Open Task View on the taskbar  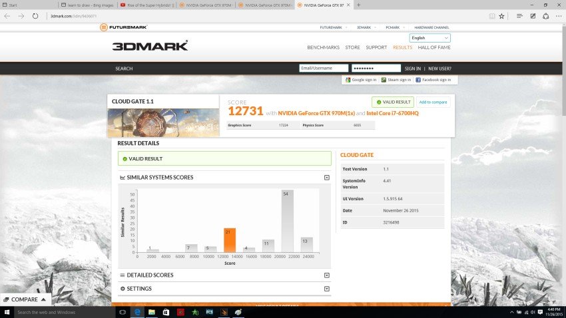click(x=123, y=312)
